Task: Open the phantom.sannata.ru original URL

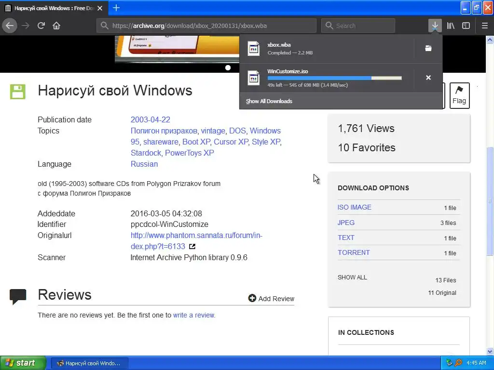Action: pyautogui.click(x=196, y=241)
